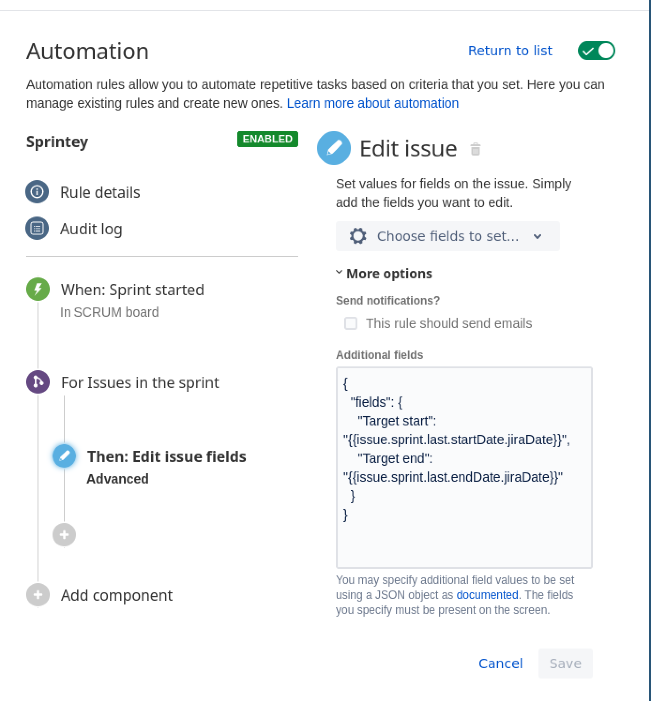Click the Cancel button
651x701 pixels.
click(500, 663)
